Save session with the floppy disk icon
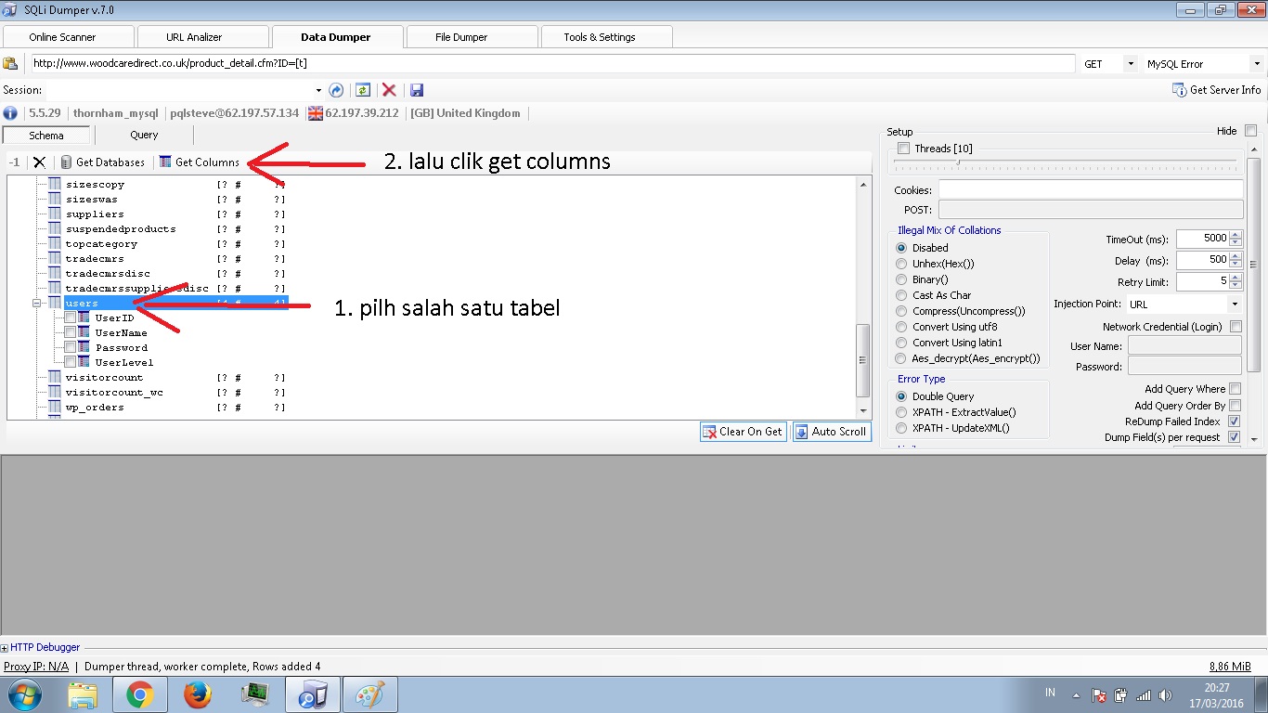The width and height of the screenshot is (1268, 713). [x=416, y=90]
